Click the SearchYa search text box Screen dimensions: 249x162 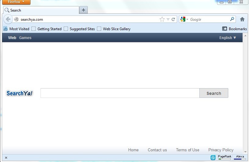point(120,93)
